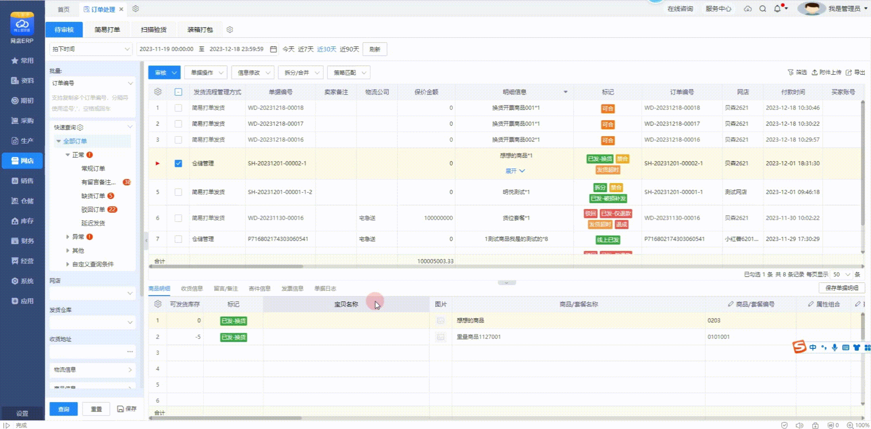Click the 导出 export icon
Screen dimensions: 871x429
849,72
